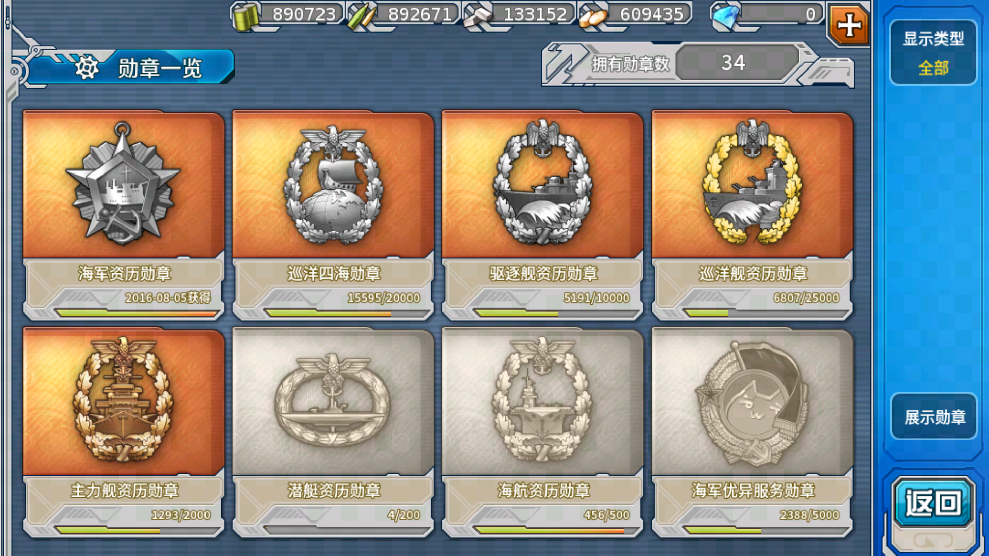Select the locked 潜艇资历勋章 submarine medal
Viewport: 989px width, 556px height.
click(333, 432)
